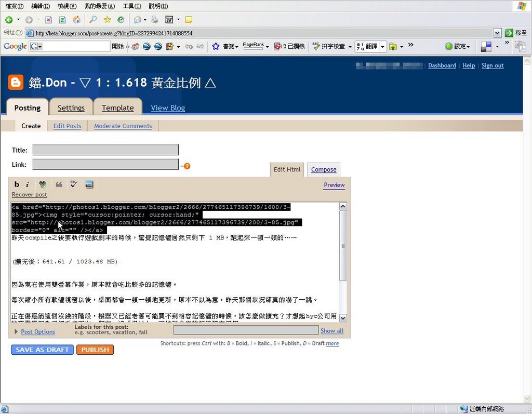Click the del.icio.us checkered toolbar icon
The image size is (532, 414).
tap(486, 46)
